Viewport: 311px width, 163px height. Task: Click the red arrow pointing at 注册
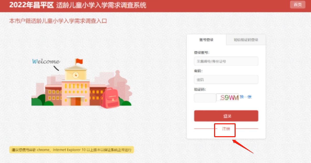click(x=243, y=146)
